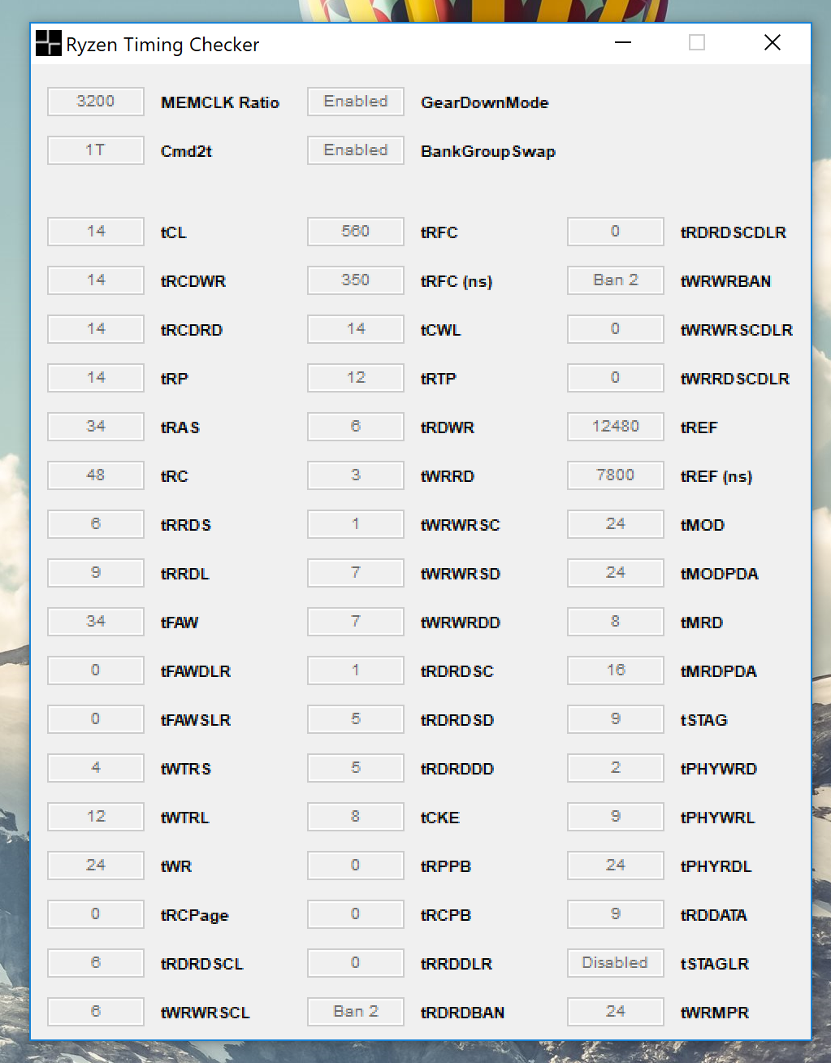Viewport: 831px width, 1063px height.
Task: Click the GearDownMode Enabled field
Action: 356,102
